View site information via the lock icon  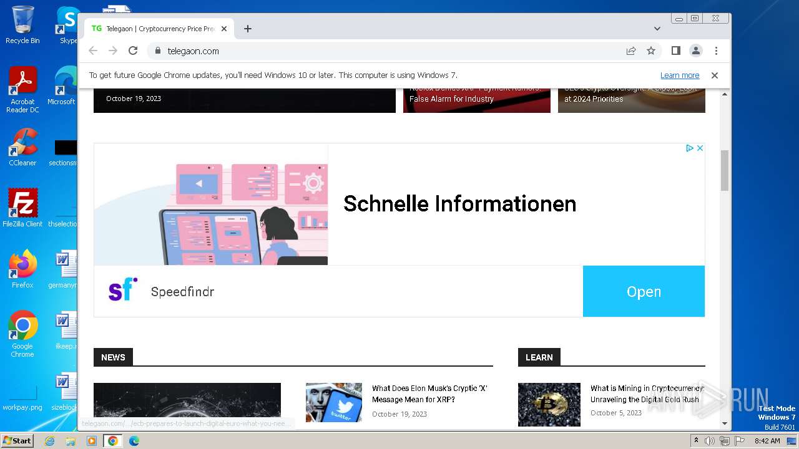click(x=157, y=51)
